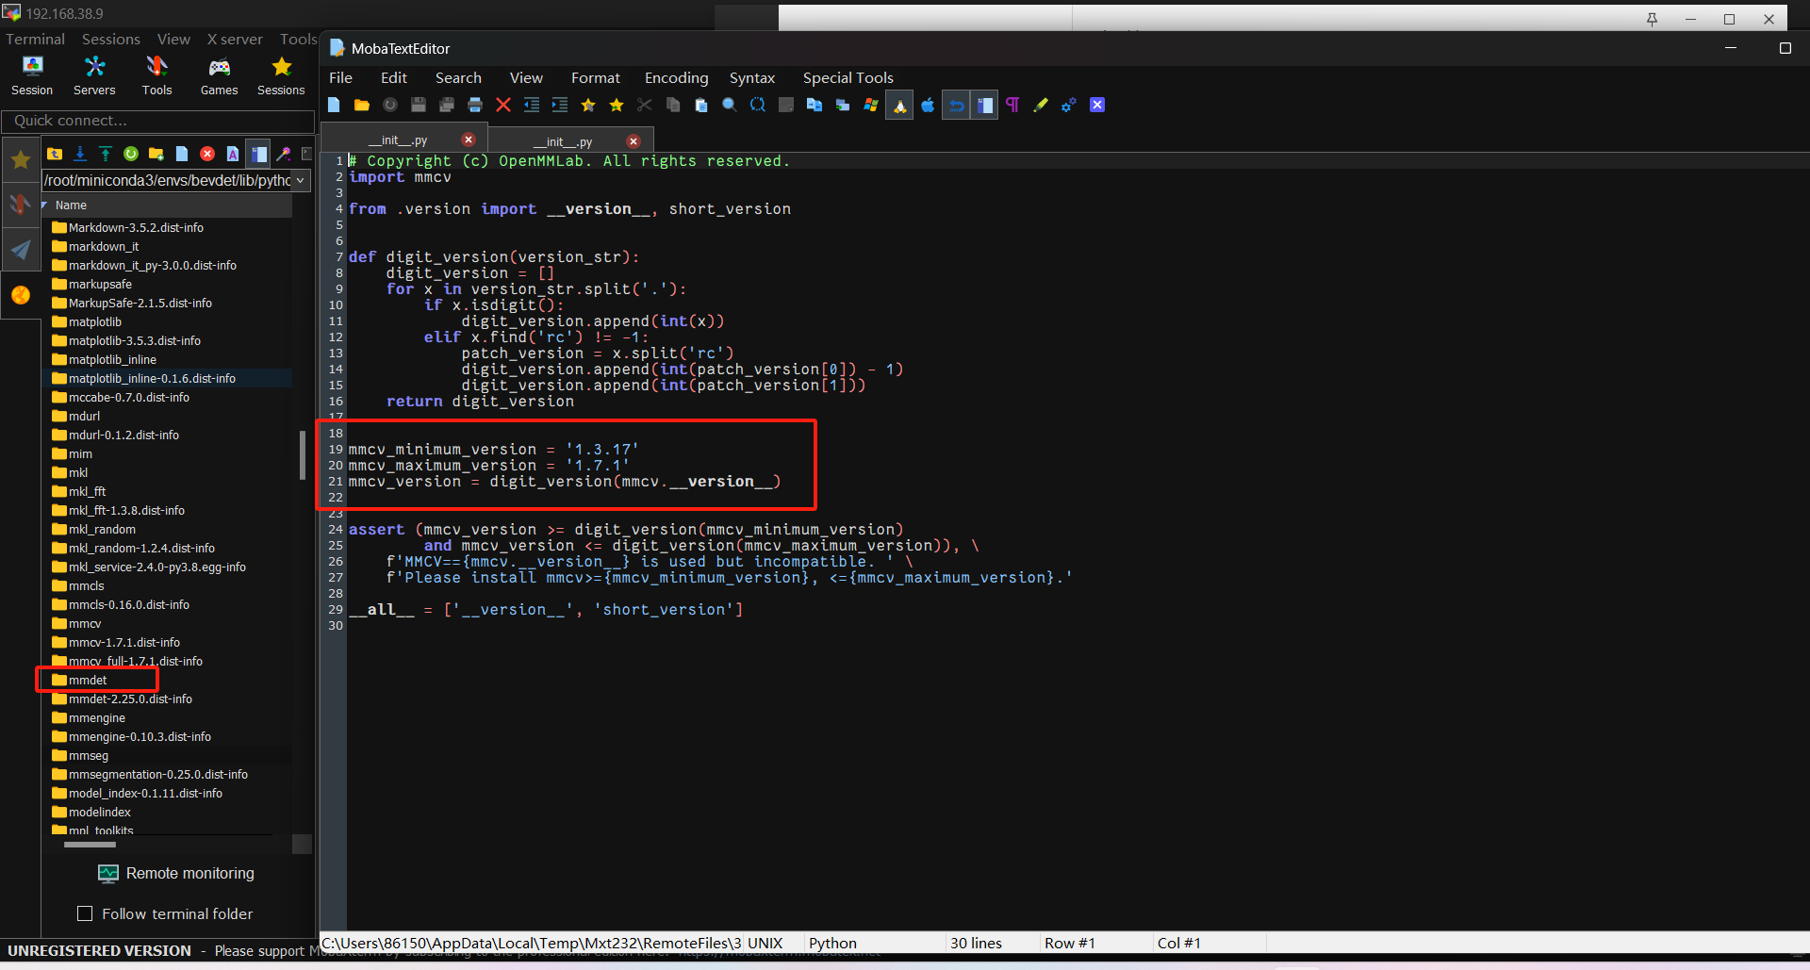Open the Edit menu

pyautogui.click(x=393, y=77)
